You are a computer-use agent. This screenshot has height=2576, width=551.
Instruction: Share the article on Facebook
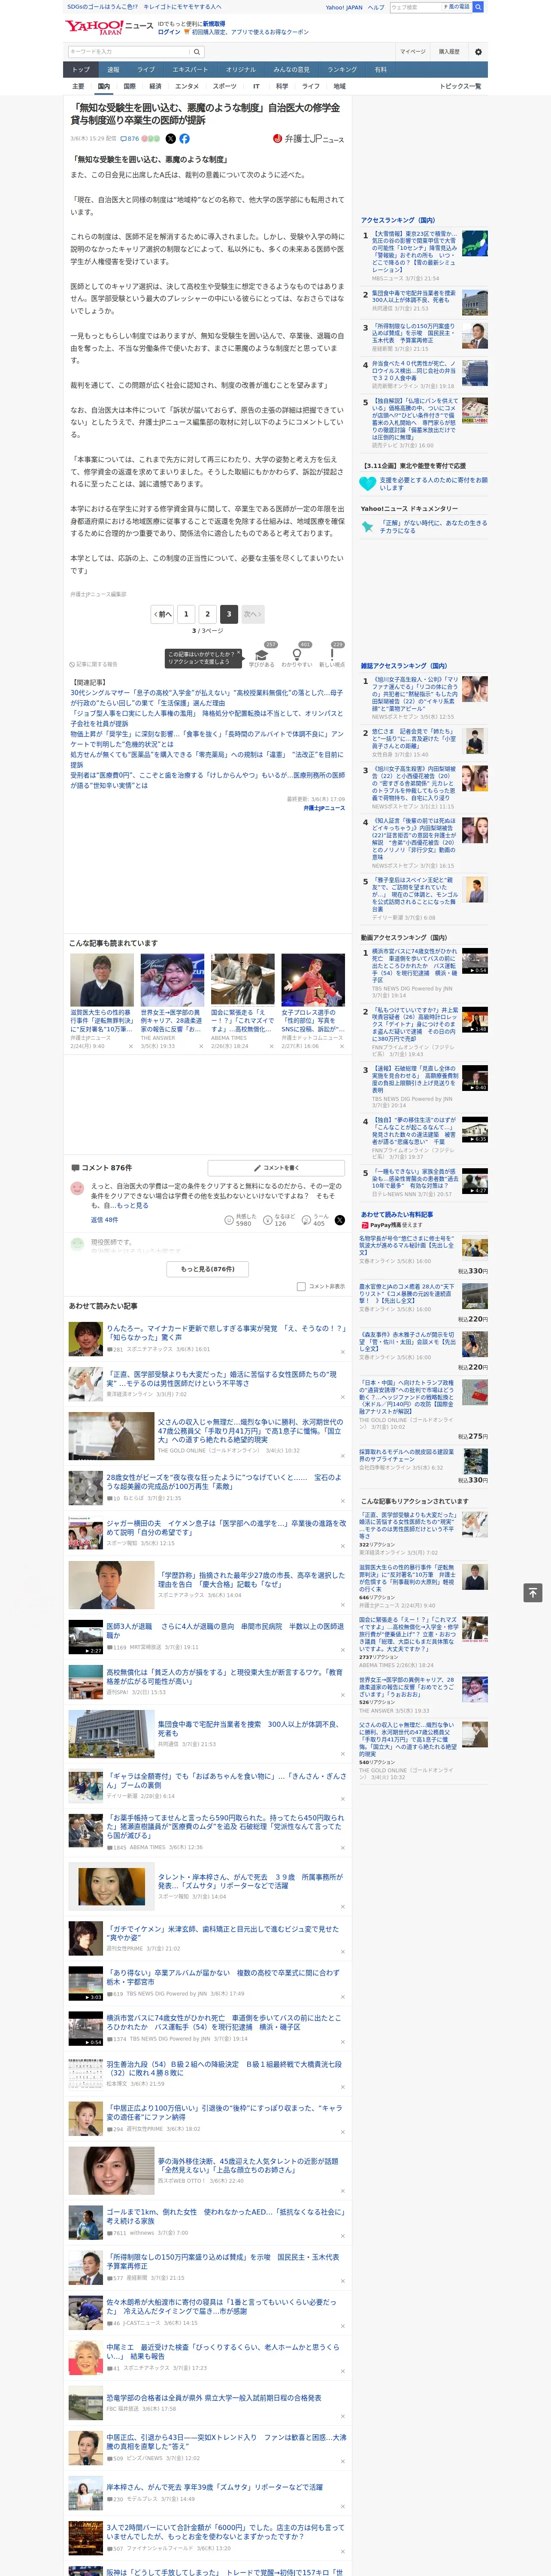click(x=184, y=139)
